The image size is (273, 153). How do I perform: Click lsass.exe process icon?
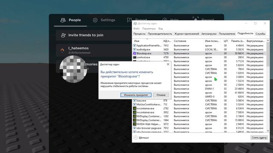pyautogui.click(x=135, y=101)
